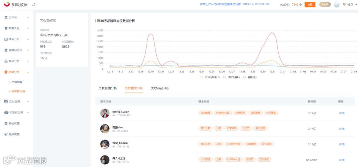The height and width of the screenshot is (167, 358).
Task: Click the 女王节 tag for 薇娅viya
Action: 246,128
